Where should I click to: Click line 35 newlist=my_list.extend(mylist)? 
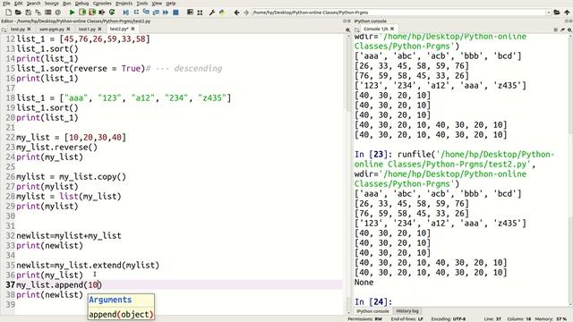pyautogui.click(x=88, y=265)
